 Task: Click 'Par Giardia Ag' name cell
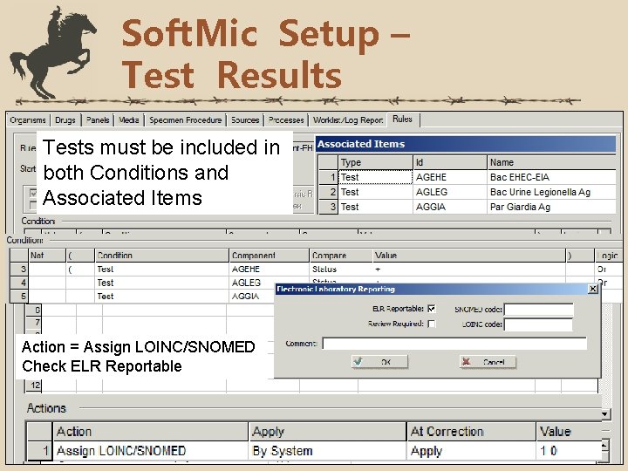tap(551, 207)
